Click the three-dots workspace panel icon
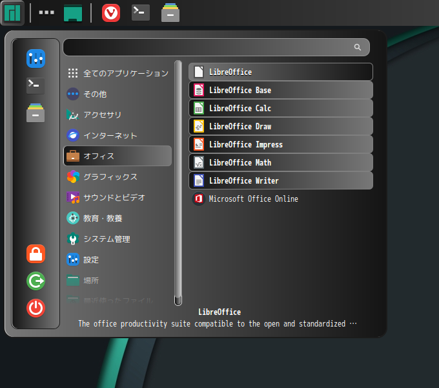The width and height of the screenshot is (439, 388). point(46,12)
